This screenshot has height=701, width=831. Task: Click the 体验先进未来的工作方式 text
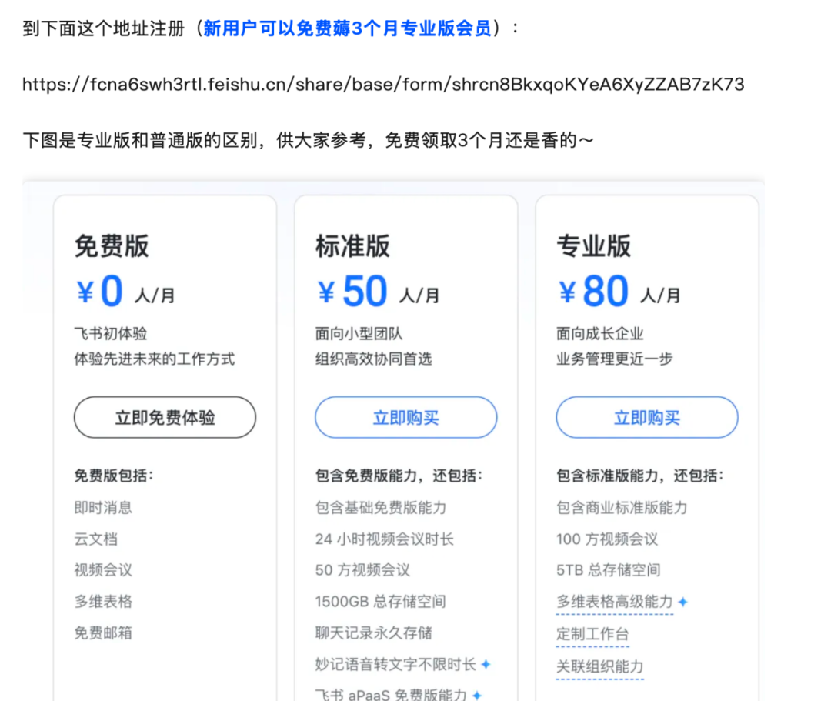point(154,359)
